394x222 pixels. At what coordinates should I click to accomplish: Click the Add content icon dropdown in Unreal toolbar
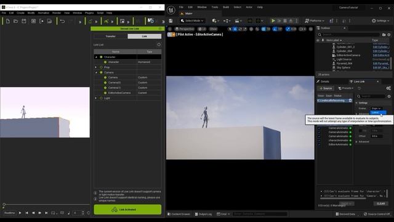[x=215, y=20]
